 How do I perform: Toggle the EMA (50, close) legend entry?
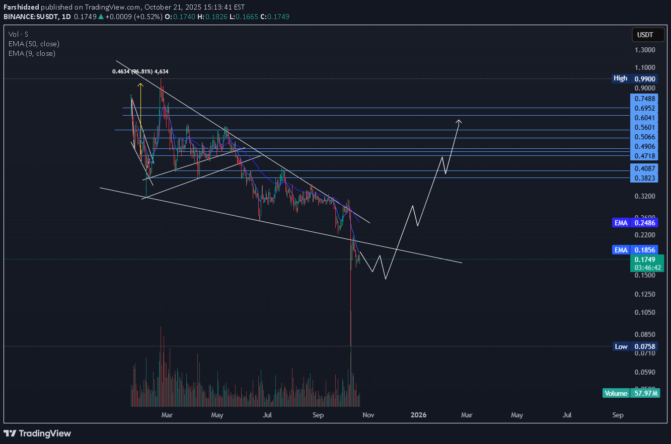[33, 44]
